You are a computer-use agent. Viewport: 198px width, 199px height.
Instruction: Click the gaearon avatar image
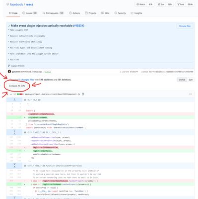point(9,72)
